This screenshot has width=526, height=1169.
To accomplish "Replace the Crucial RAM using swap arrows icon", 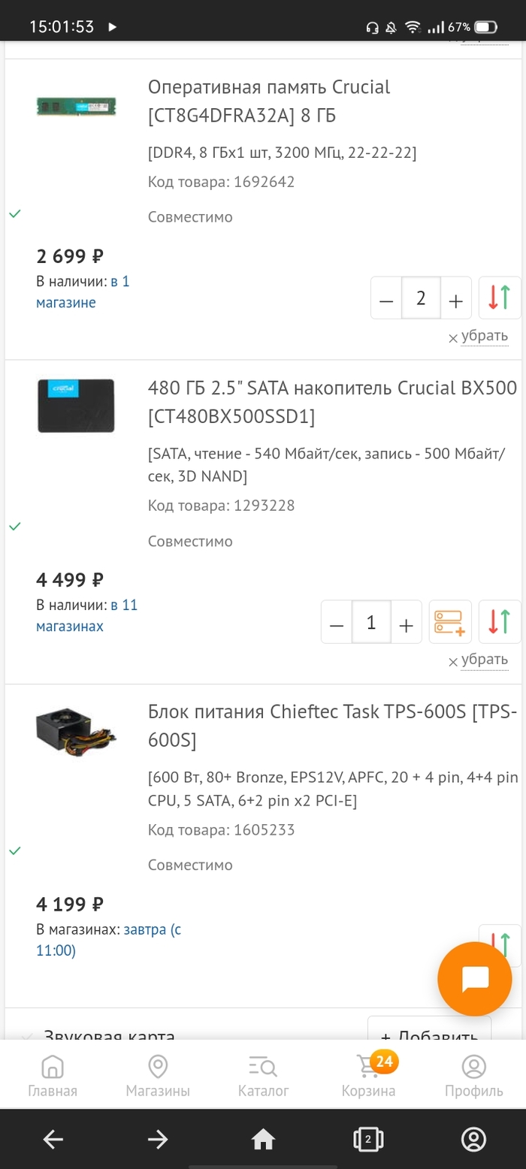I will click(500, 298).
